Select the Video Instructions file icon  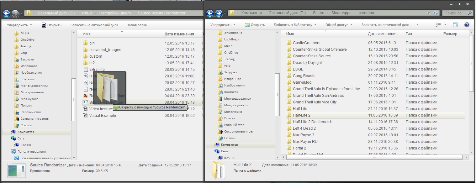point(85,109)
